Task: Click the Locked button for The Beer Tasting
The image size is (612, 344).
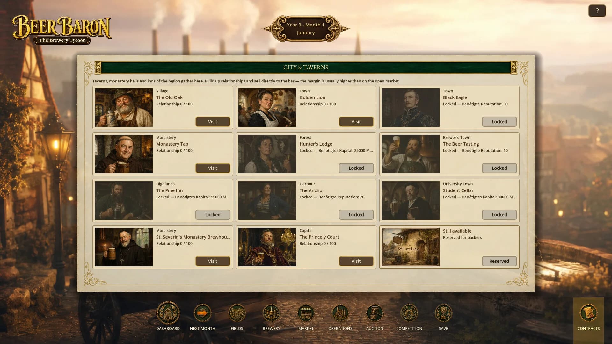Action: [499, 168]
